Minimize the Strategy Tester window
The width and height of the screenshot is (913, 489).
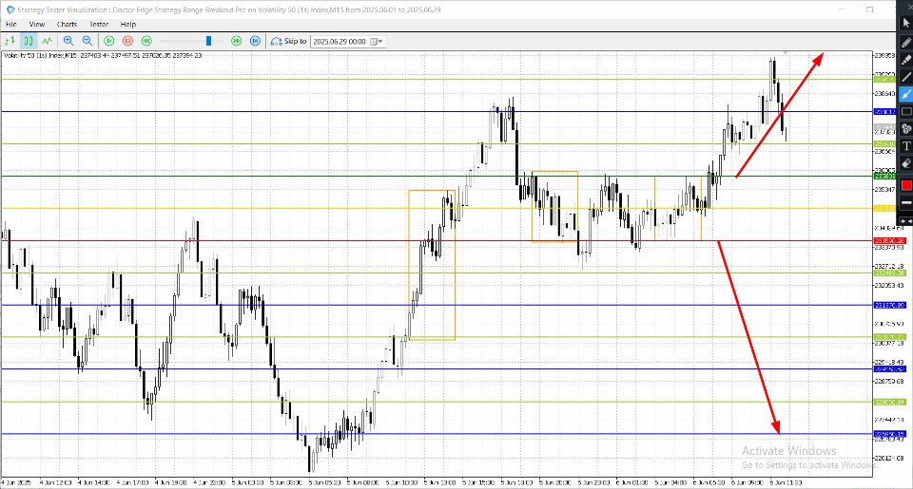click(843, 9)
